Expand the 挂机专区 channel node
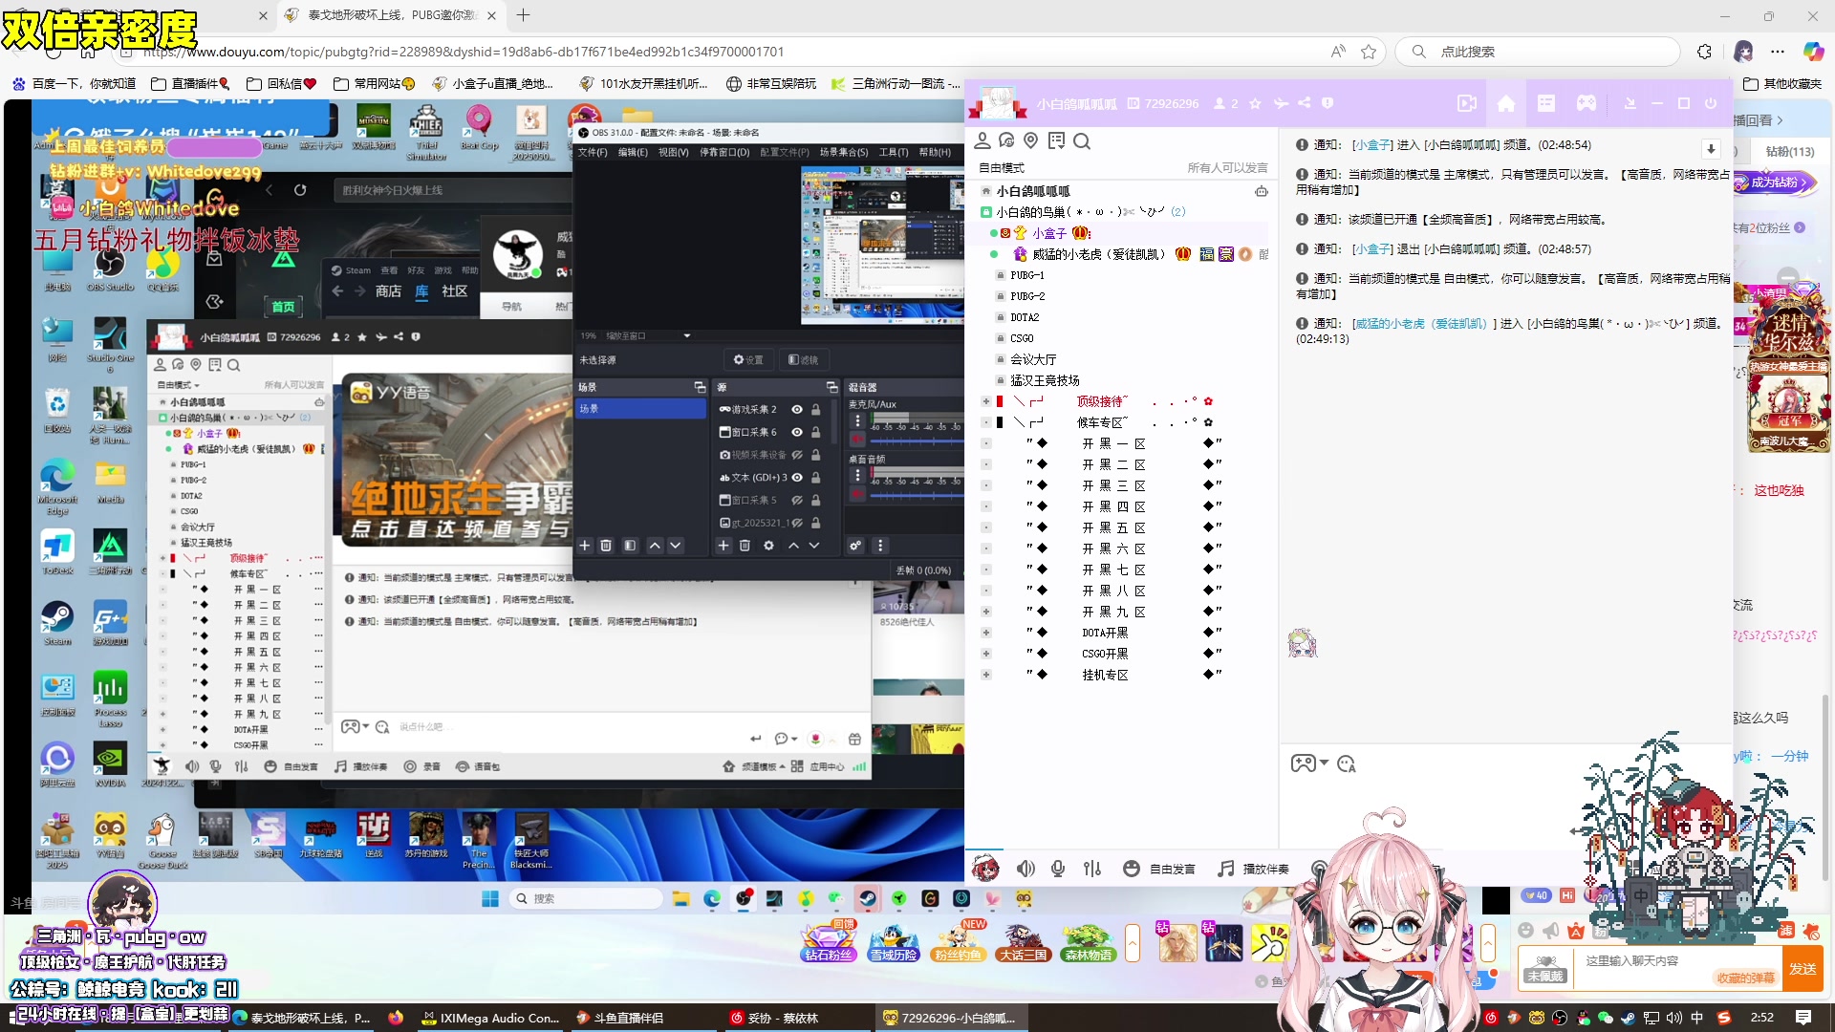The height and width of the screenshot is (1032, 1835). [x=985, y=675]
